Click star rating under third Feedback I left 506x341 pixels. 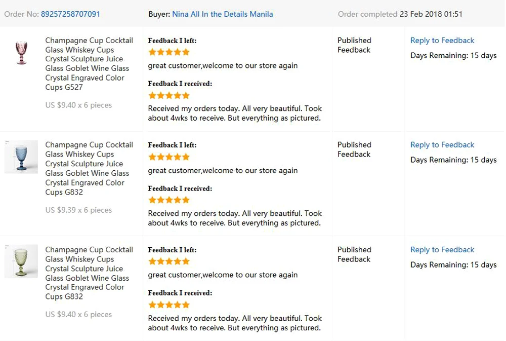click(x=169, y=261)
